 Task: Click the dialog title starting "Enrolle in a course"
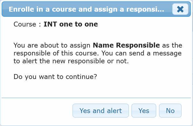point(86,9)
